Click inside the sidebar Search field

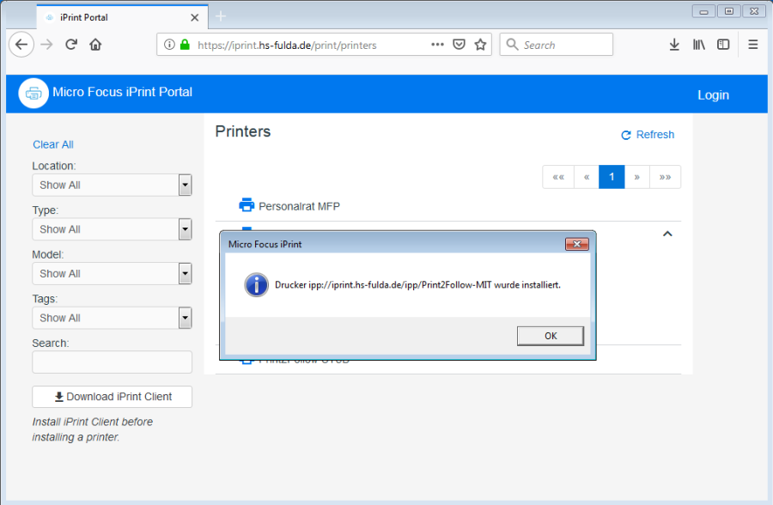coord(112,362)
